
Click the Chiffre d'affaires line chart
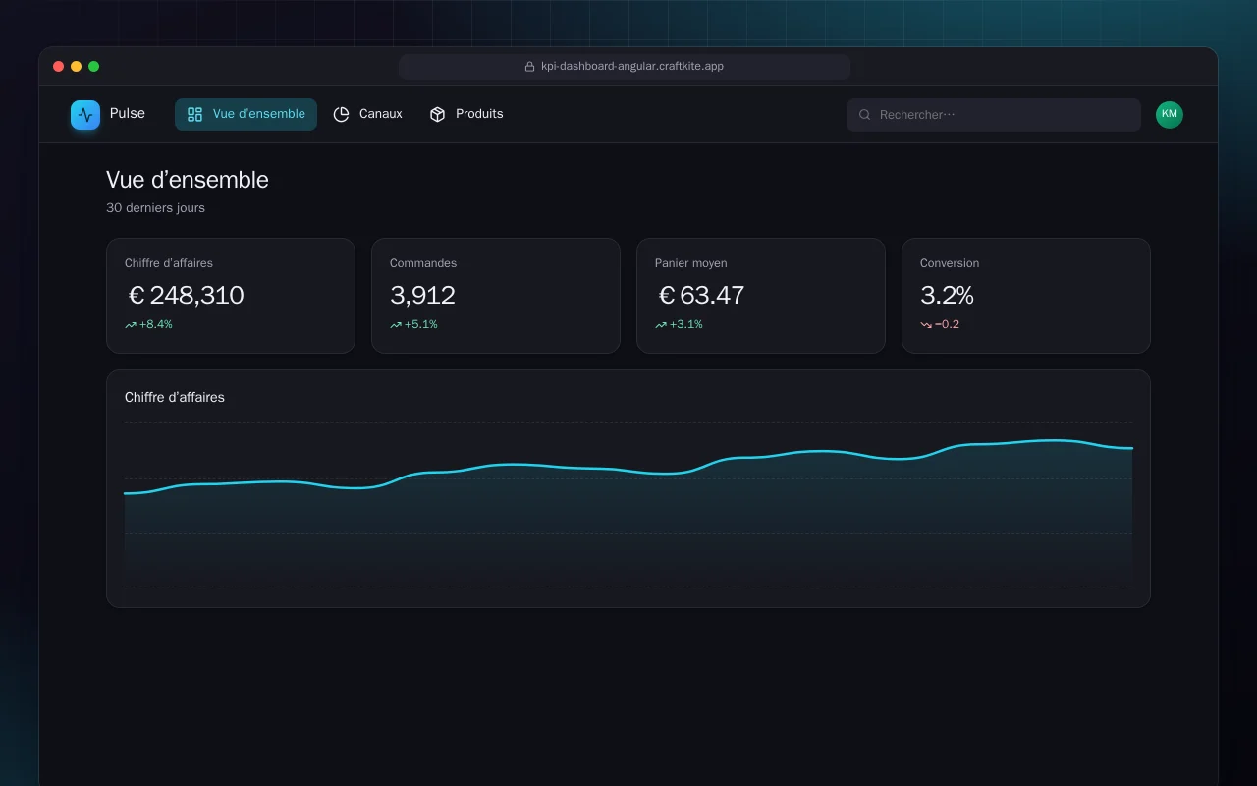(x=628, y=506)
